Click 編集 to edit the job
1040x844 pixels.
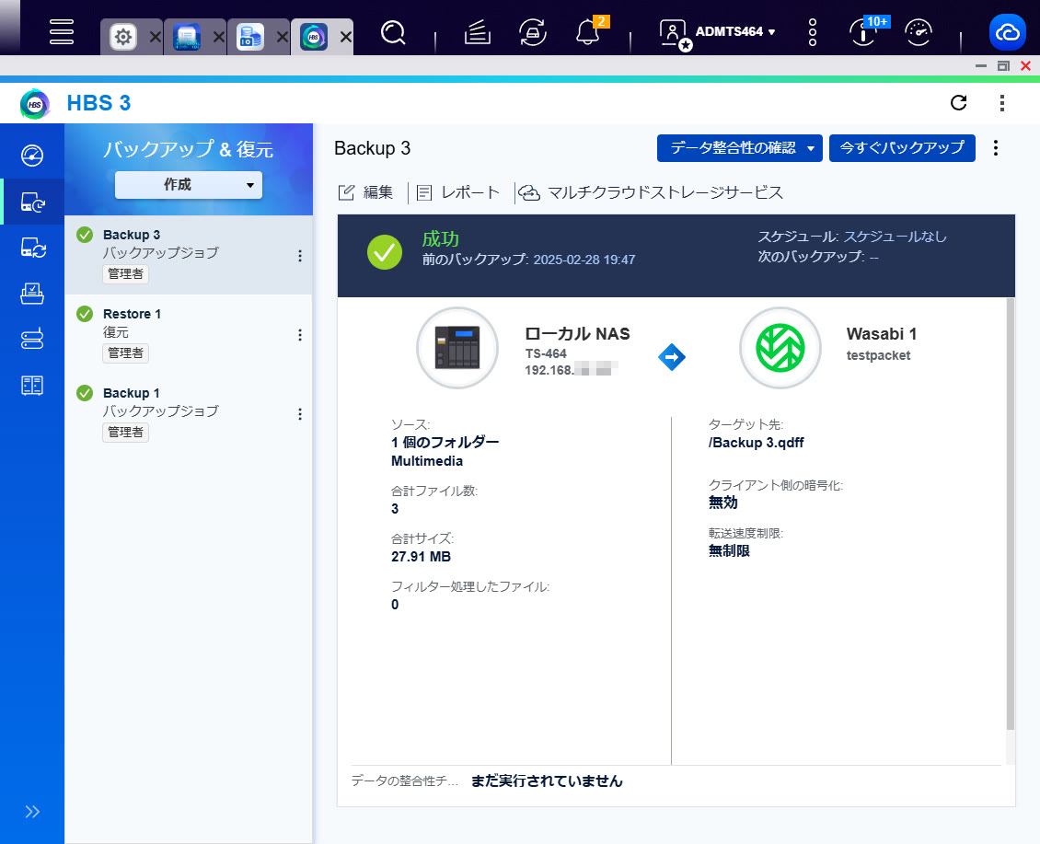pyautogui.click(x=365, y=192)
